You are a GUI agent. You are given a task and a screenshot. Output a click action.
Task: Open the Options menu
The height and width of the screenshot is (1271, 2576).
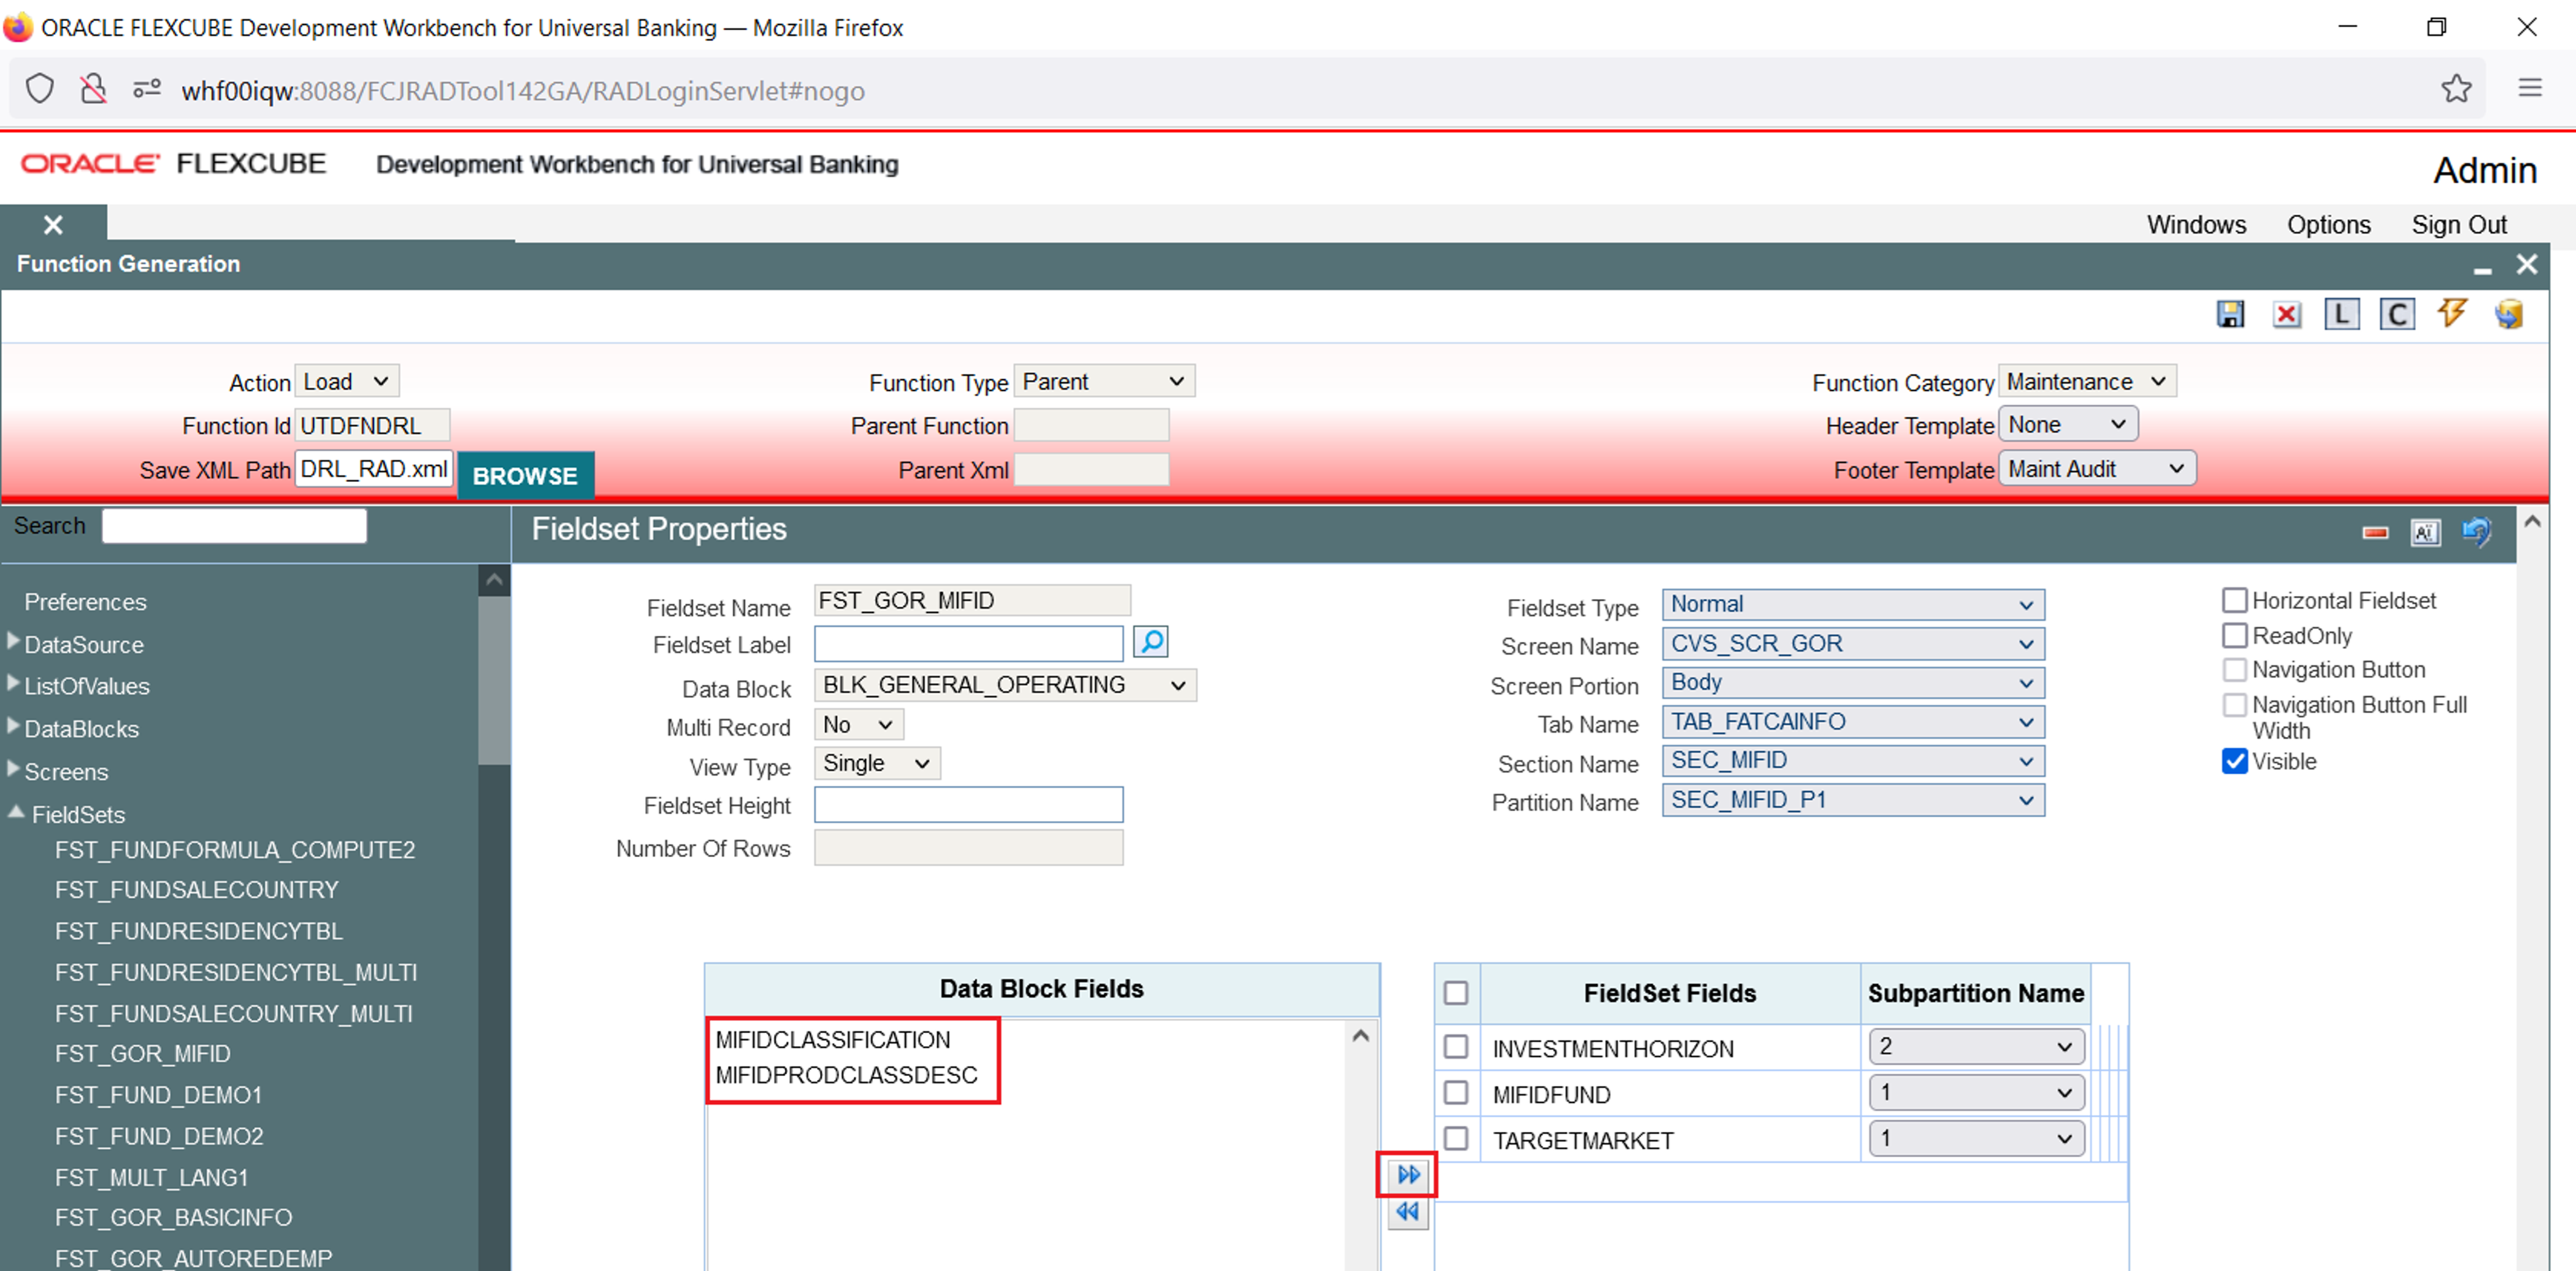pos(2328,224)
